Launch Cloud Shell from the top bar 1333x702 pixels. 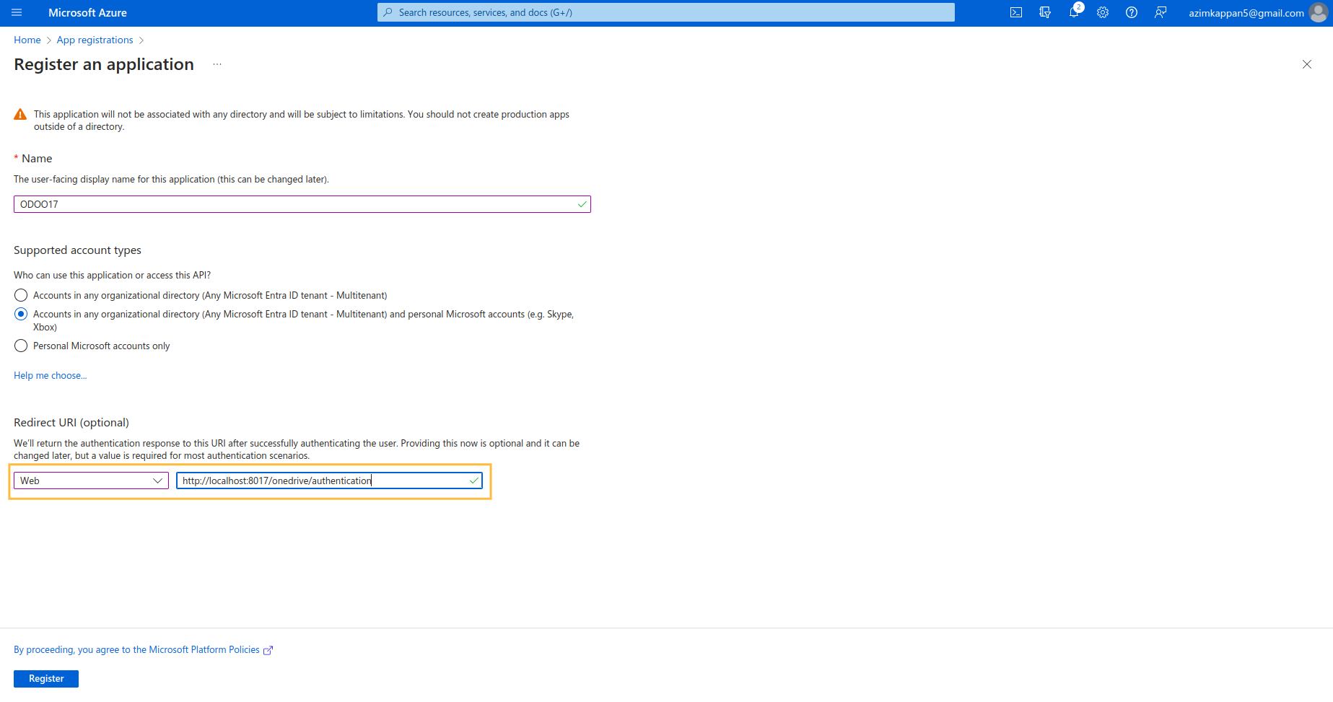pos(1016,12)
